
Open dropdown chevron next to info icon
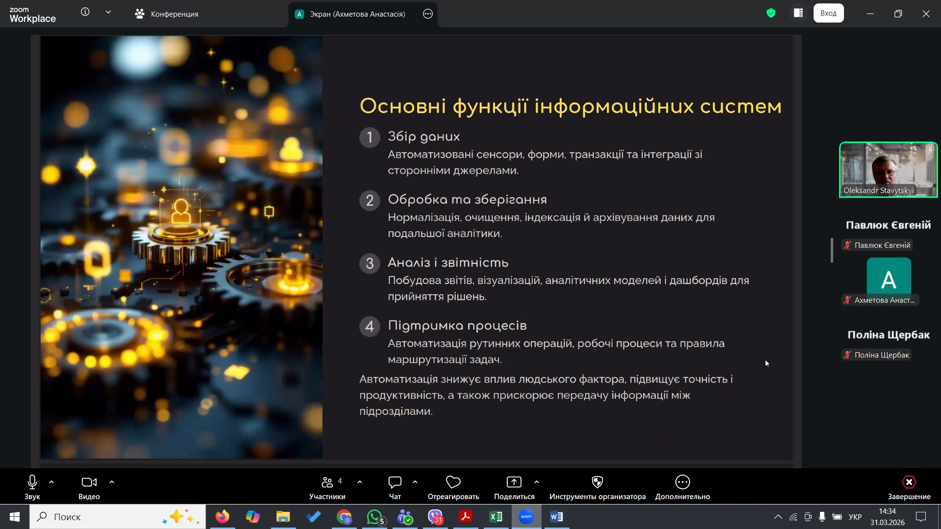click(108, 12)
